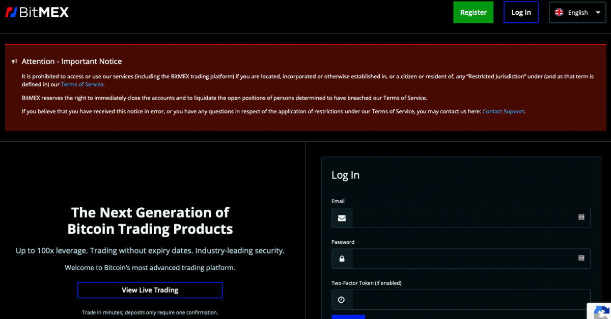
Task: Click "The Next Generation of Bitcoin Trading Products" headline
Action: [150, 220]
